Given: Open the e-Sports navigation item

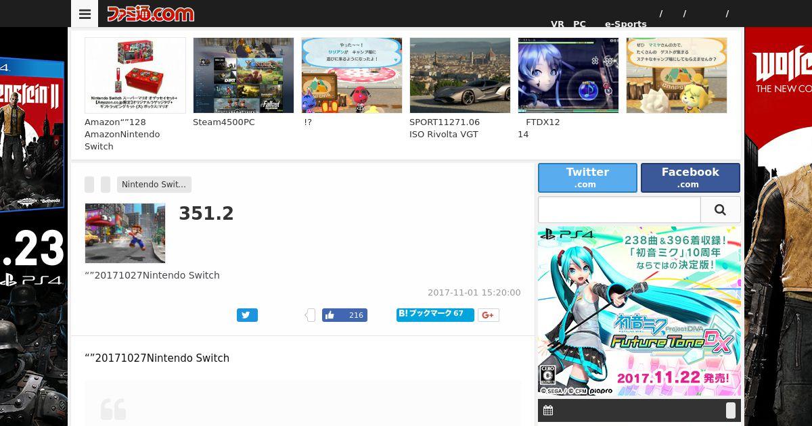Looking at the screenshot, I should 626,24.
